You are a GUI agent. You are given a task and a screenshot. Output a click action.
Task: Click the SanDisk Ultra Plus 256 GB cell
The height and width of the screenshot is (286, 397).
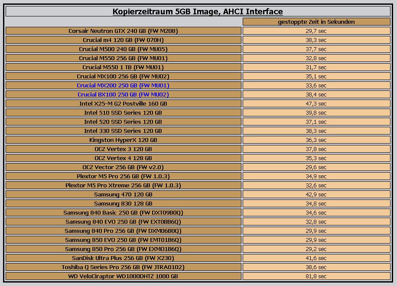click(x=123, y=258)
